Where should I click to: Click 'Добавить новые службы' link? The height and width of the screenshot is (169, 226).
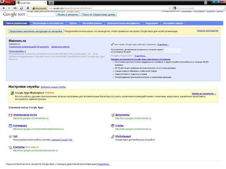pos(53,87)
